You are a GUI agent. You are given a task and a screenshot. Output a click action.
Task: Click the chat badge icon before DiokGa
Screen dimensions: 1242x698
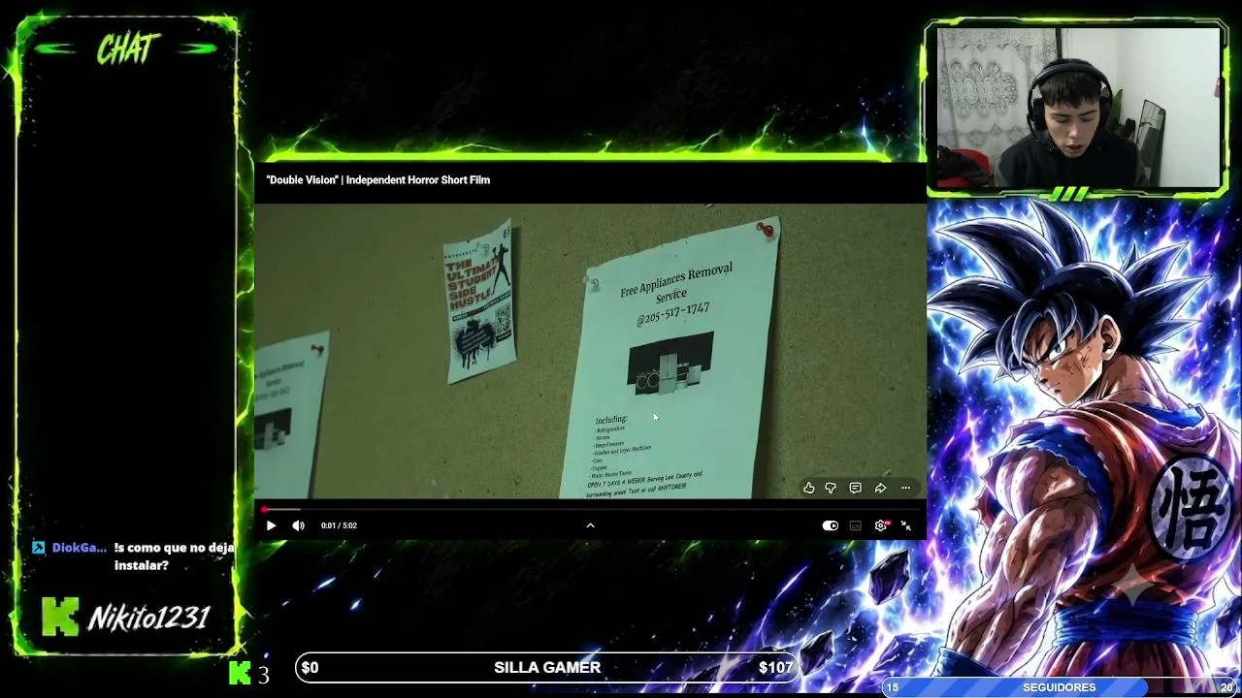pyautogui.click(x=38, y=548)
